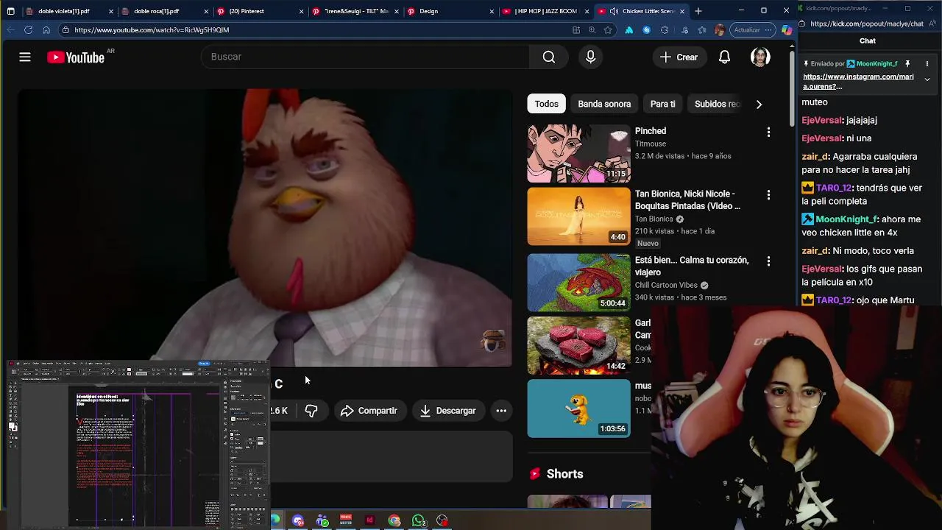Click MoonKnight_f username in pinned message
This screenshot has width=942, height=530.
877,64
